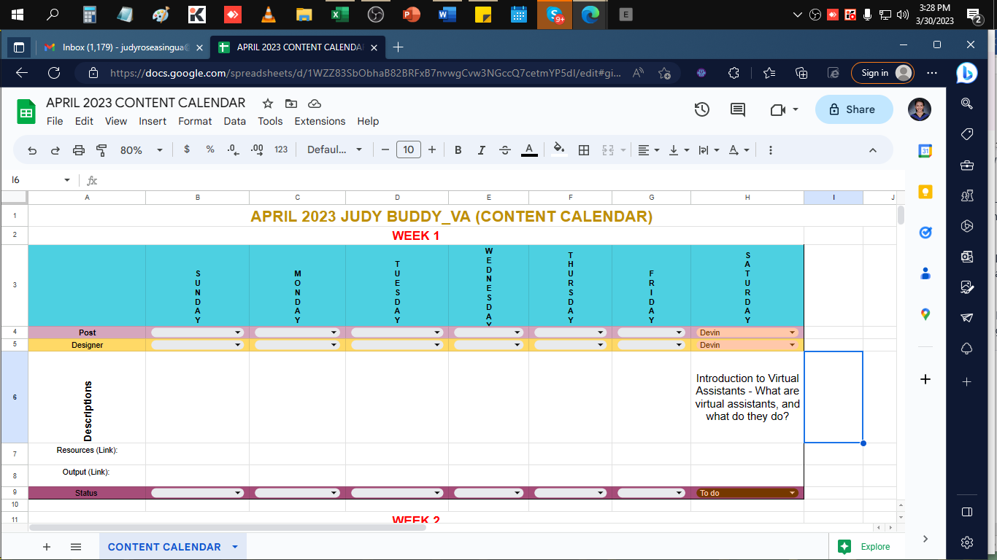Open Google Tasks in side panel
Screen dimensions: 997x560
pos(925,233)
